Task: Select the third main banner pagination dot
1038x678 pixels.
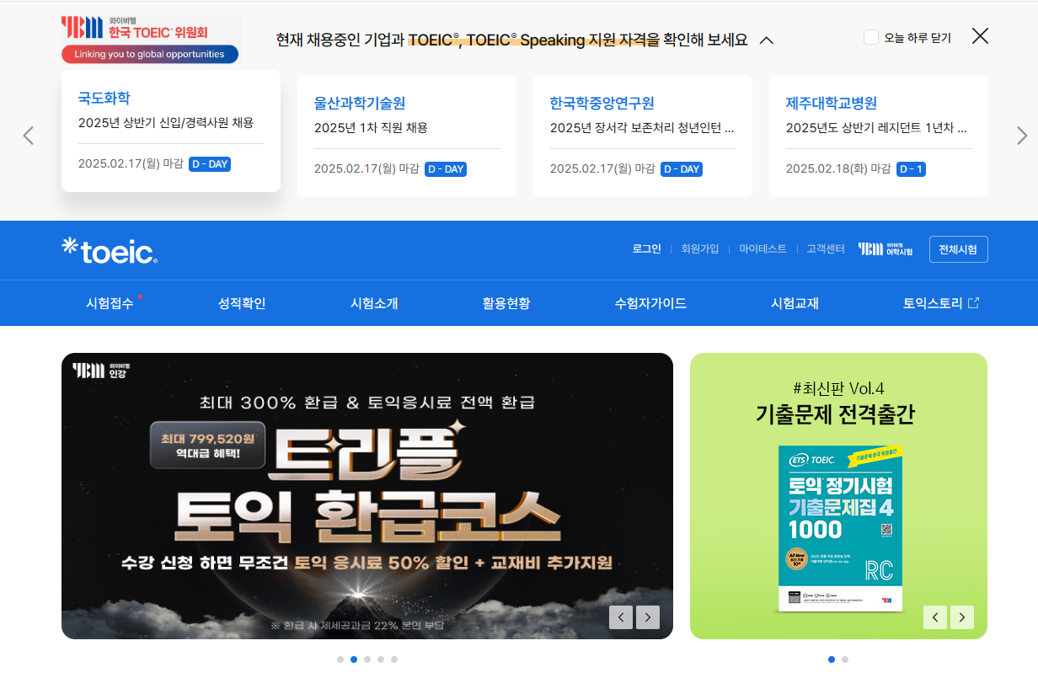Action: tap(367, 659)
